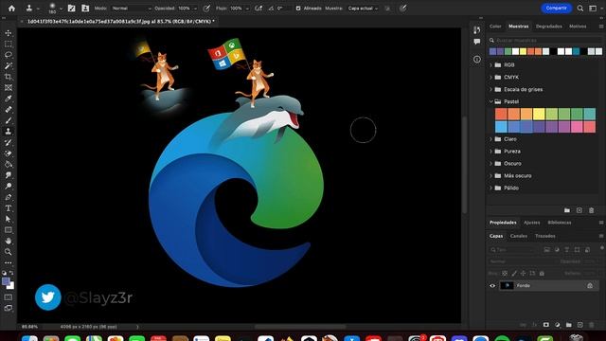
Task: Go to the Photoshop Home screen icon
Action: click(11, 9)
